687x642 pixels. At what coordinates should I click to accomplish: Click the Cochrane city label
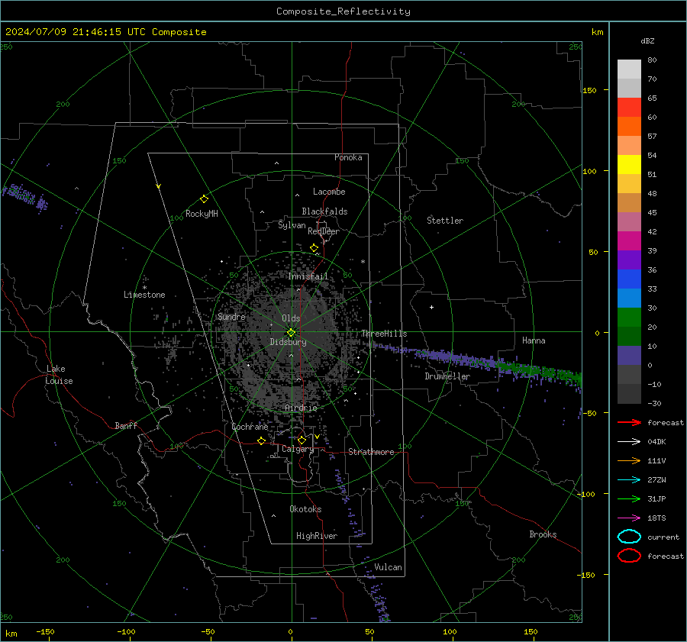click(250, 427)
